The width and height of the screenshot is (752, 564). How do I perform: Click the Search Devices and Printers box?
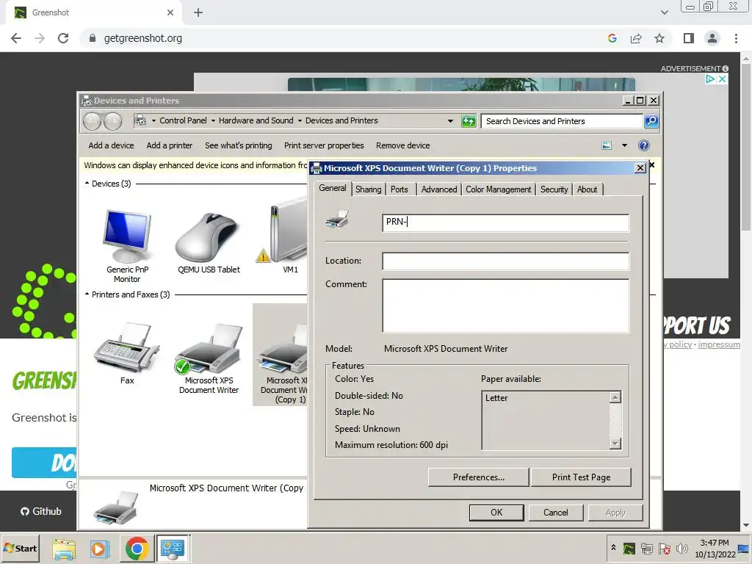tap(562, 121)
